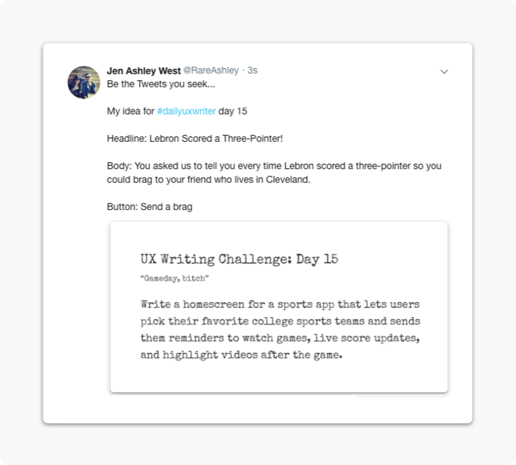The width and height of the screenshot is (516, 465).
Task: Click the words 'day 15' after the hashtag
Action: pyautogui.click(x=233, y=111)
